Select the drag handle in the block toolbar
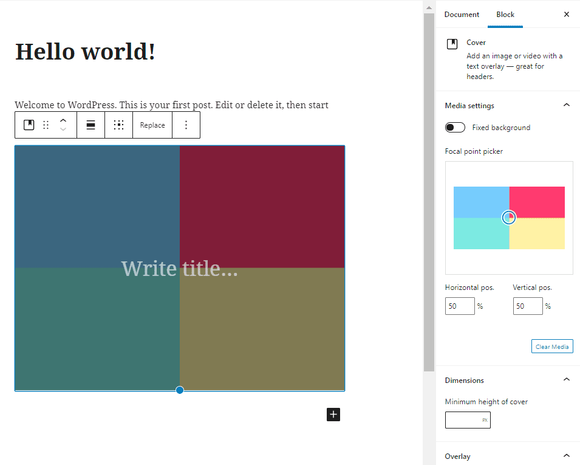This screenshot has height=465, width=580. pos(46,125)
